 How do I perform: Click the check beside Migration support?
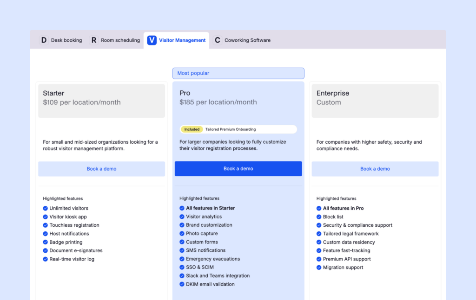(x=319, y=268)
